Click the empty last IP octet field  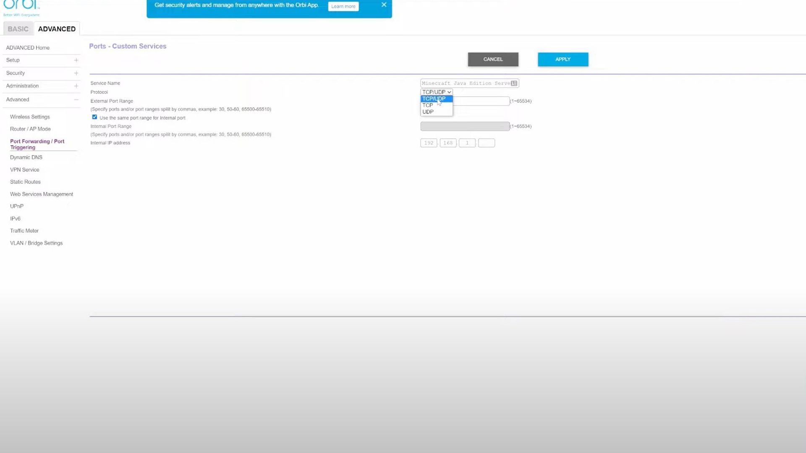(487, 143)
